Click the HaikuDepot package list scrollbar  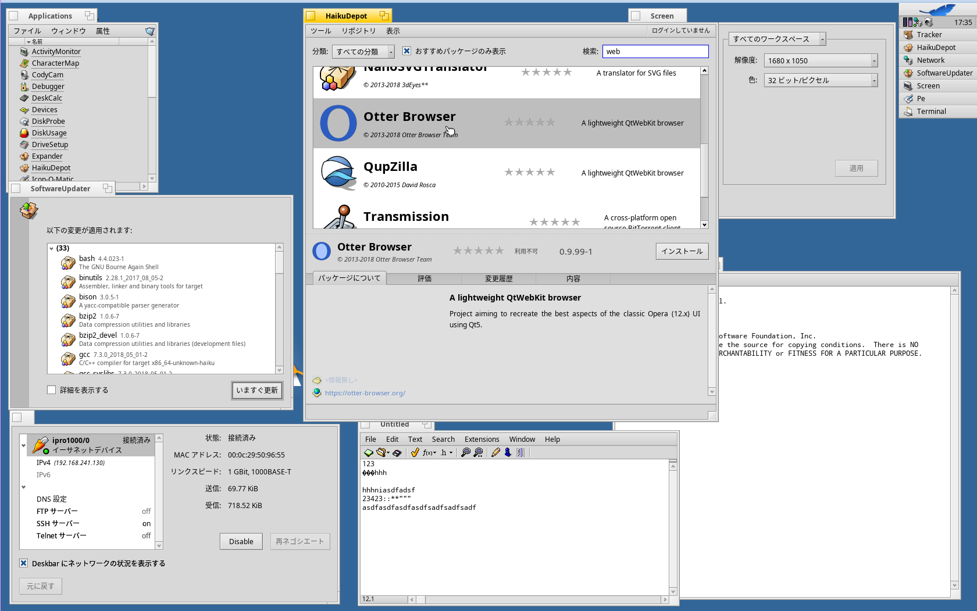704,148
